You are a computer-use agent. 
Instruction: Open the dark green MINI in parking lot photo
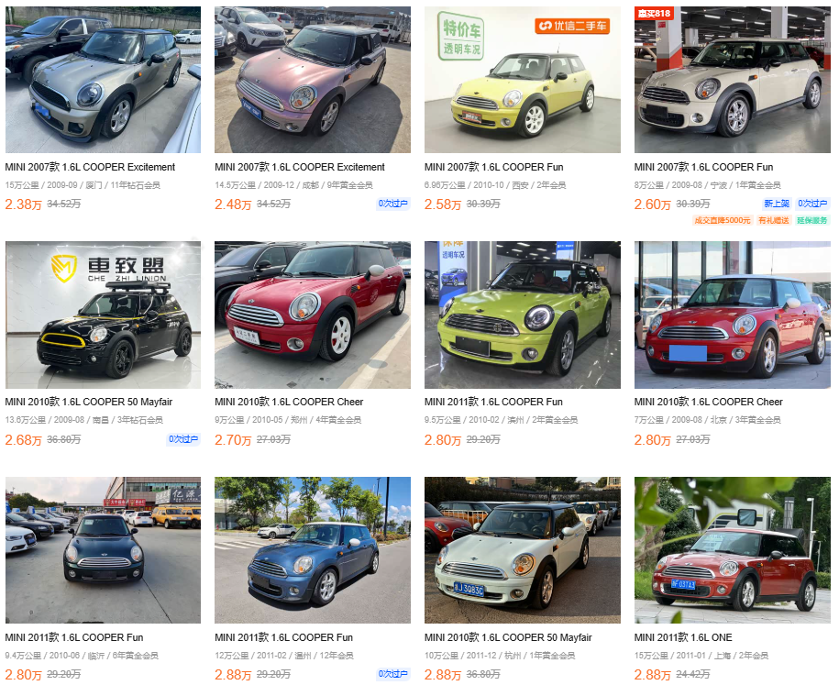pyautogui.click(x=103, y=550)
